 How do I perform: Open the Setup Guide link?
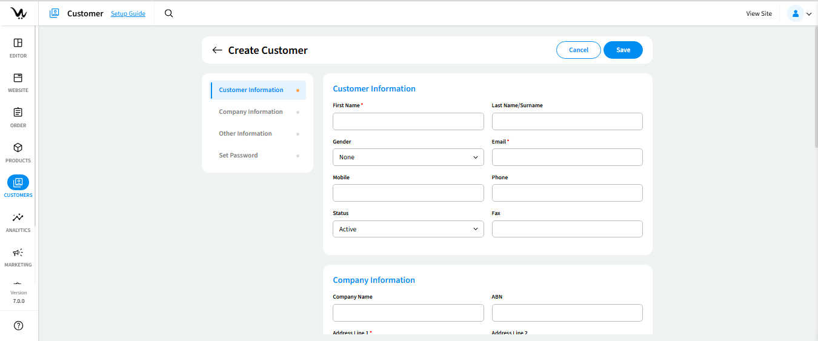tap(128, 14)
